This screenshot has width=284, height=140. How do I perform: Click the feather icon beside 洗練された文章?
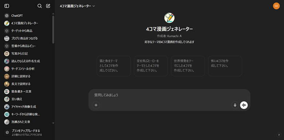pos(7,122)
